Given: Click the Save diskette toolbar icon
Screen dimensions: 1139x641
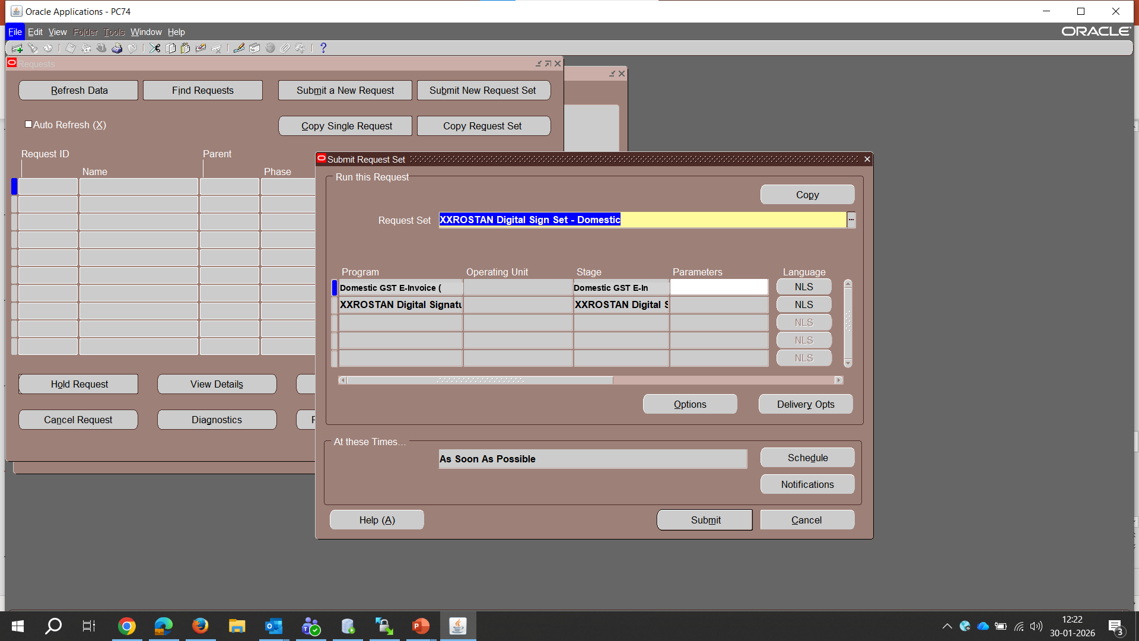Looking at the screenshot, I should pos(71,48).
